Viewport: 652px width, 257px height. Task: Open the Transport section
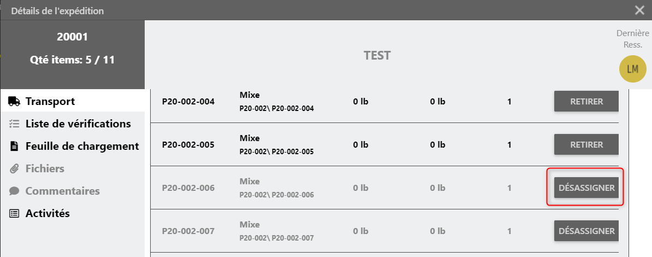(50, 101)
